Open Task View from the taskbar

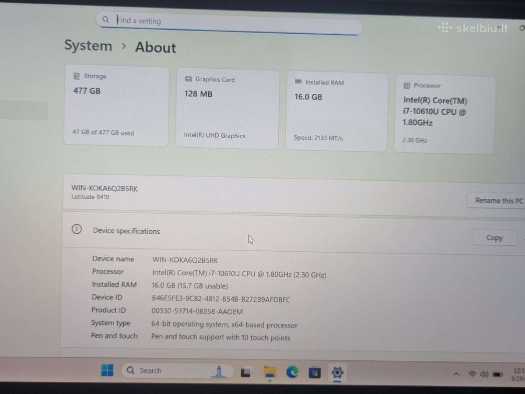point(246,372)
